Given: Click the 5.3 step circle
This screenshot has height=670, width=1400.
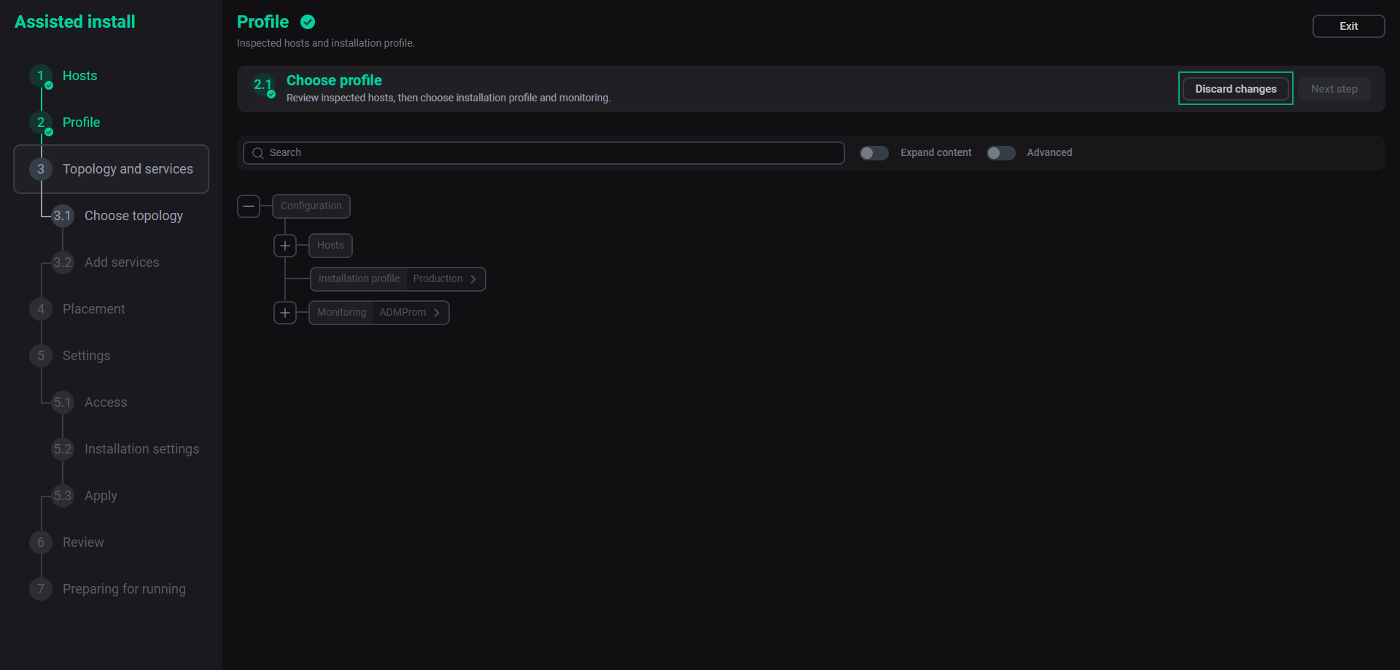Looking at the screenshot, I should pyautogui.click(x=63, y=496).
